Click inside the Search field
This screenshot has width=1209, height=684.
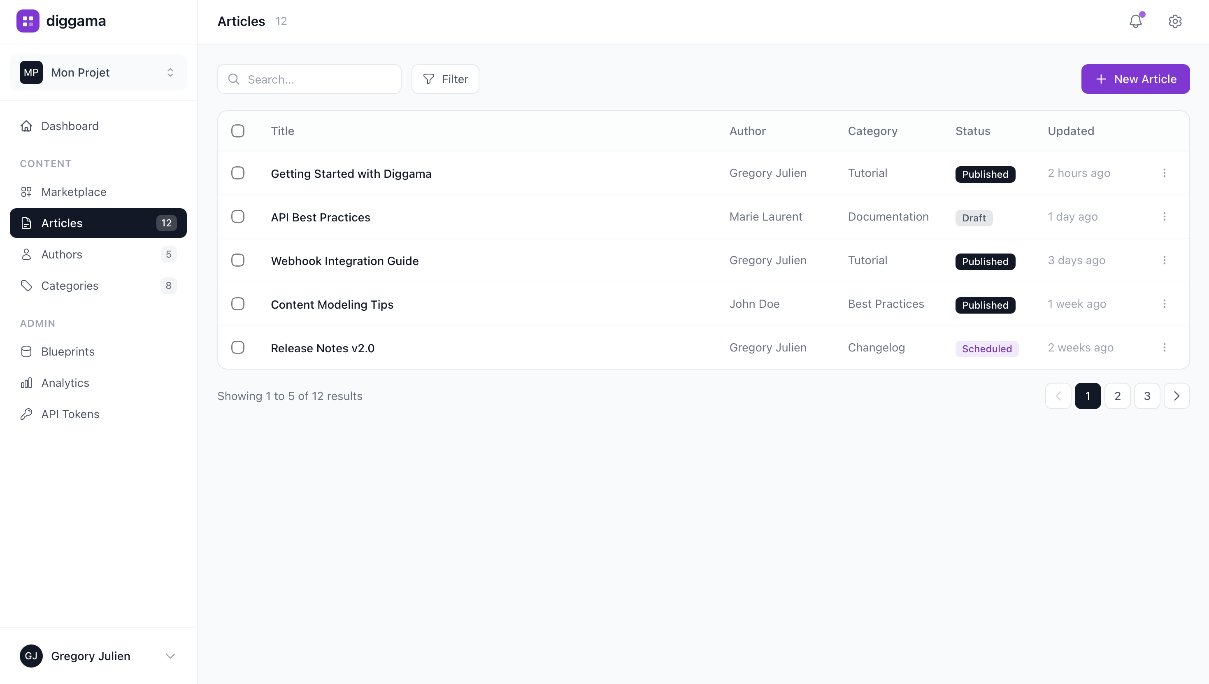click(309, 79)
